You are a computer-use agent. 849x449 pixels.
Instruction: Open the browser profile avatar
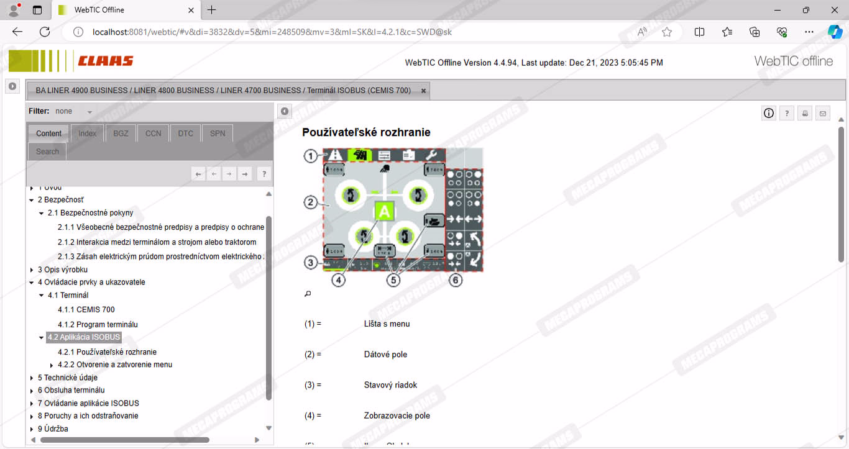point(14,10)
